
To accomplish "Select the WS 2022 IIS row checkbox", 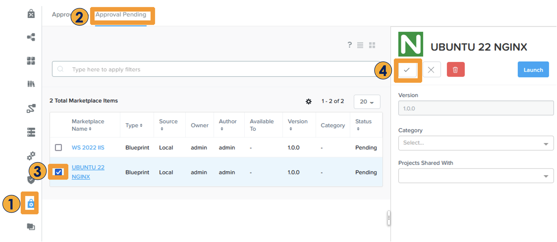I will point(58,147).
